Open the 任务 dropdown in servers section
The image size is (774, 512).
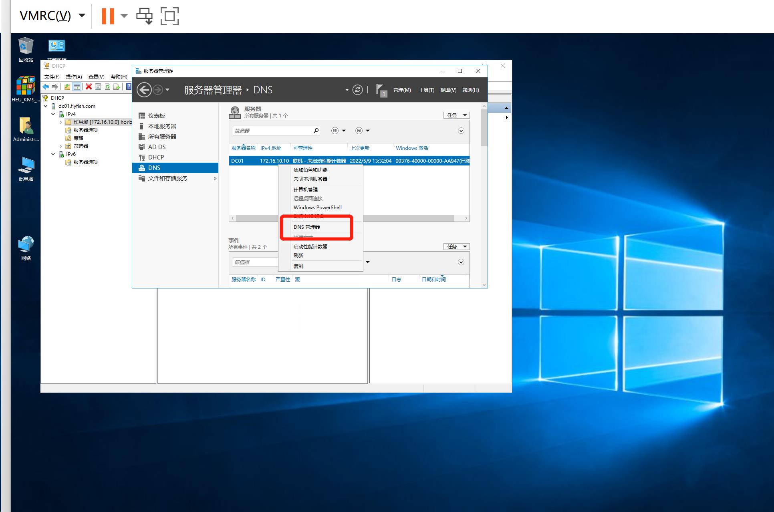456,115
